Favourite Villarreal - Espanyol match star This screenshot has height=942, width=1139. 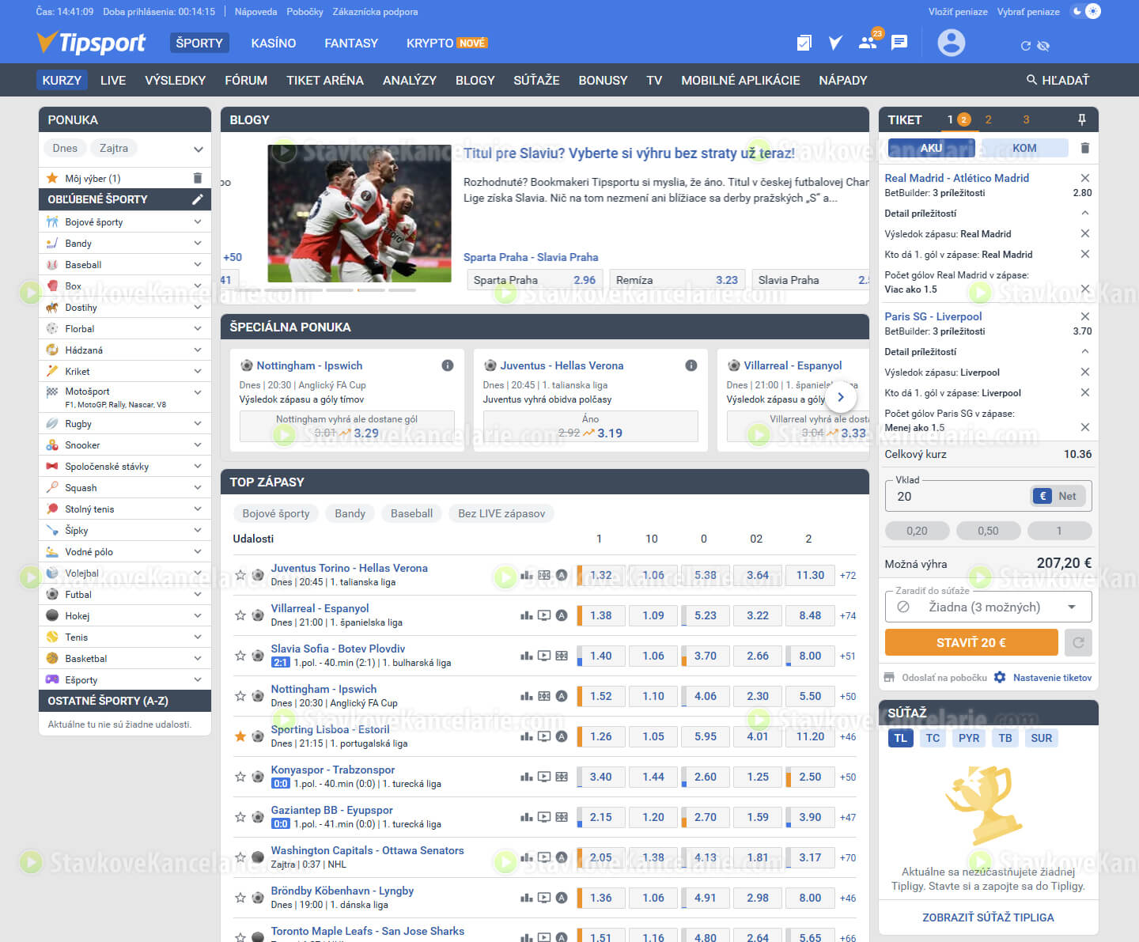click(x=240, y=615)
